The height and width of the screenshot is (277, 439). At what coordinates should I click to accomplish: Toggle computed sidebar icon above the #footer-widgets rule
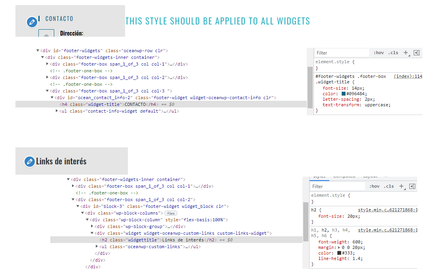click(x=416, y=53)
